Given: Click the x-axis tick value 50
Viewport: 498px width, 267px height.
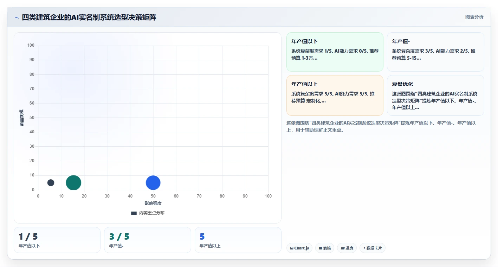Looking at the screenshot, I should 153,196.
